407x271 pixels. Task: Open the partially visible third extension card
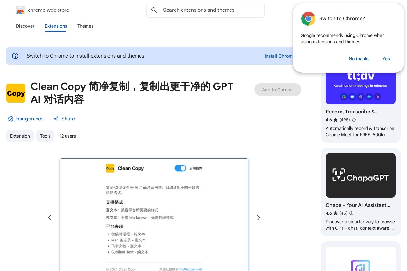click(361, 256)
